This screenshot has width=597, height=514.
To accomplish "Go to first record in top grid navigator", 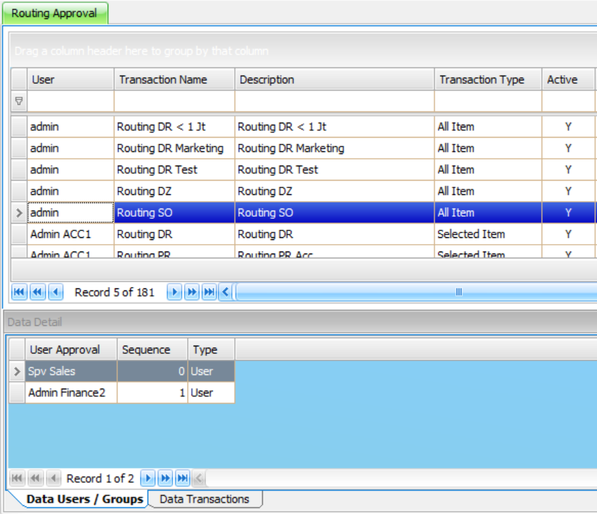I will [19, 292].
